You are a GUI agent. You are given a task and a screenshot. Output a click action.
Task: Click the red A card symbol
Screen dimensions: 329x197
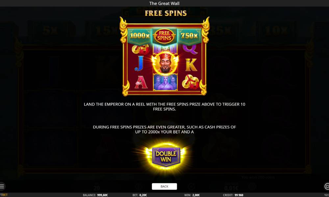click(141, 82)
